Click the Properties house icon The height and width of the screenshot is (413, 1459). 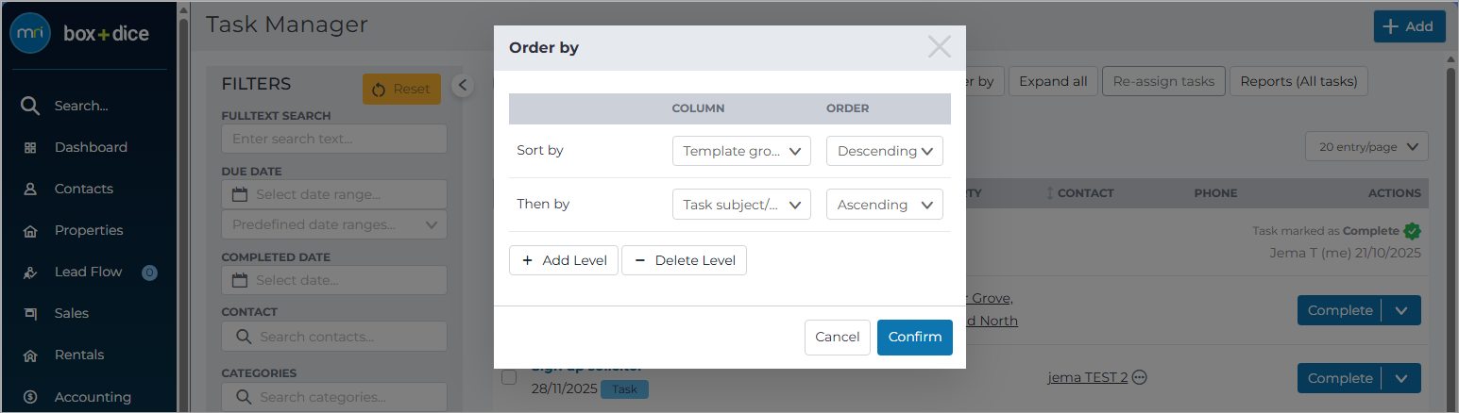click(x=30, y=230)
